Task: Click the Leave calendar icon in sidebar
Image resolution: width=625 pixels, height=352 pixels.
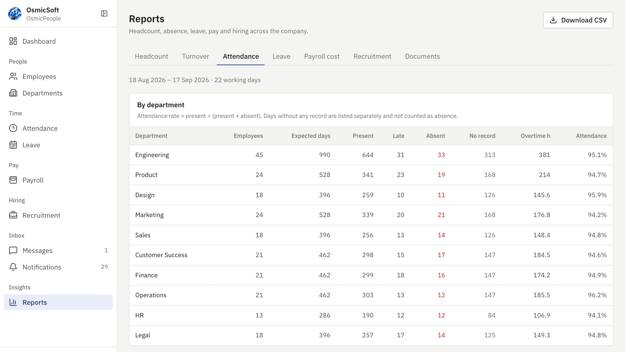Action: click(x=13, y=145)
